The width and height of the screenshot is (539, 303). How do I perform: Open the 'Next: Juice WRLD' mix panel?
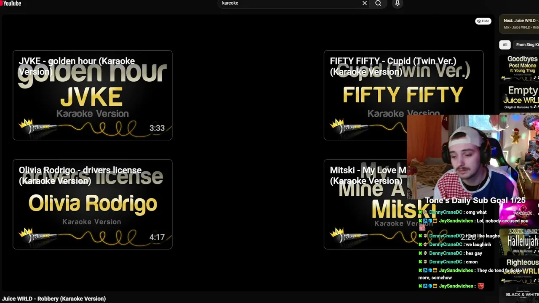[x=519, y=24]
